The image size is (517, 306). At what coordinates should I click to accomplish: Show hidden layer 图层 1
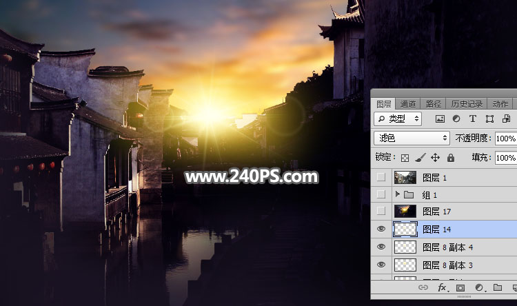tap(381, 177)
